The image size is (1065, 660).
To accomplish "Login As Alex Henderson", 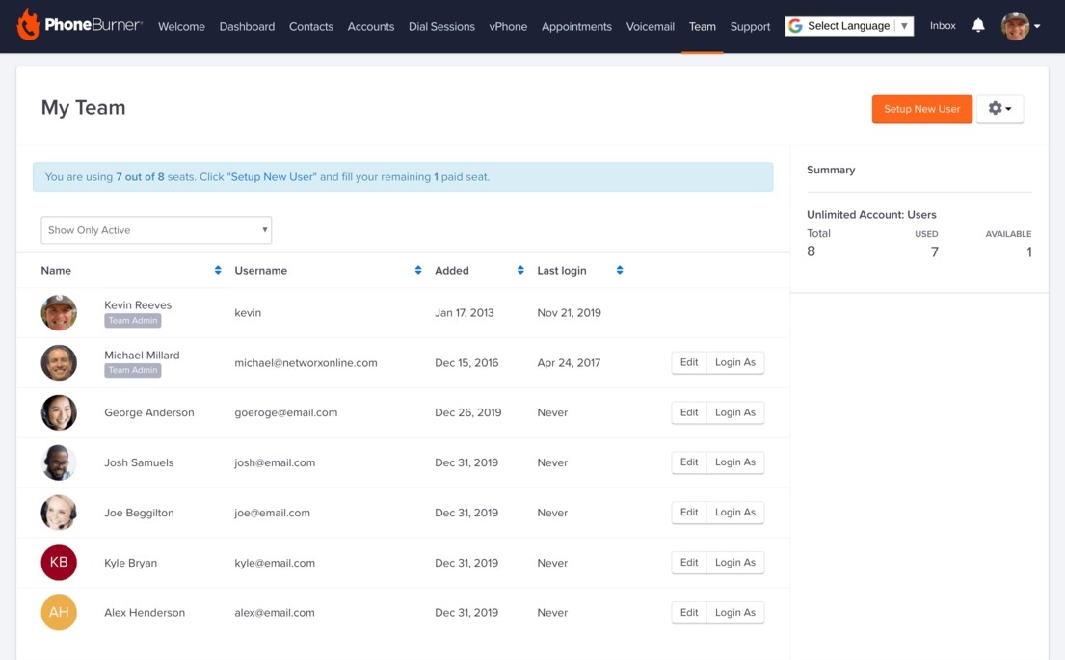I will 735,613.
